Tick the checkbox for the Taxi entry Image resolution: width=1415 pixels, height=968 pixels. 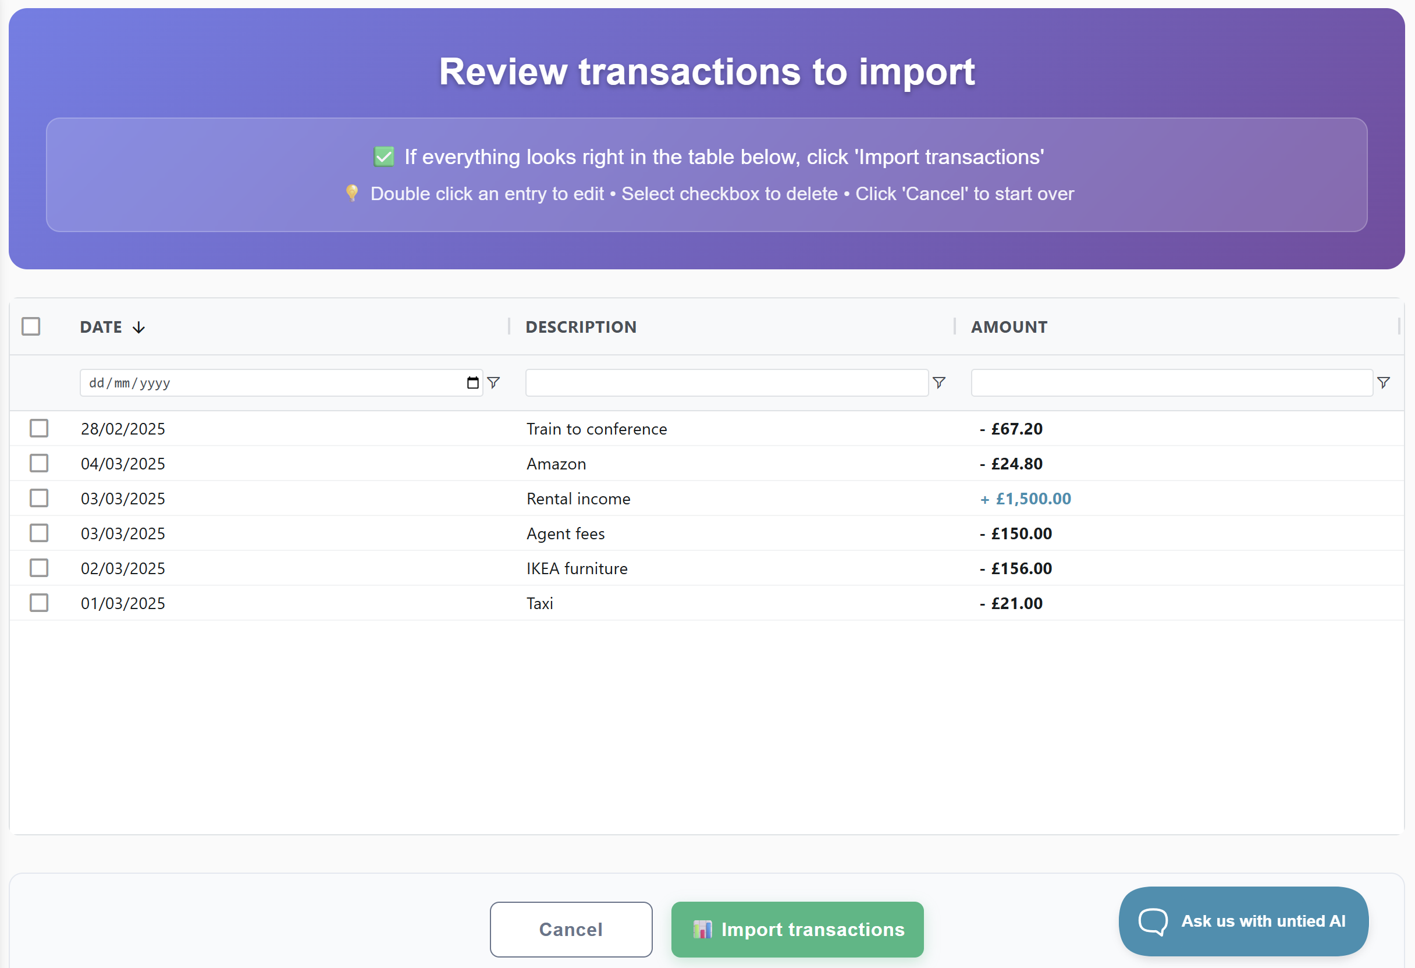pyautogui.click(x=39, y=603)
